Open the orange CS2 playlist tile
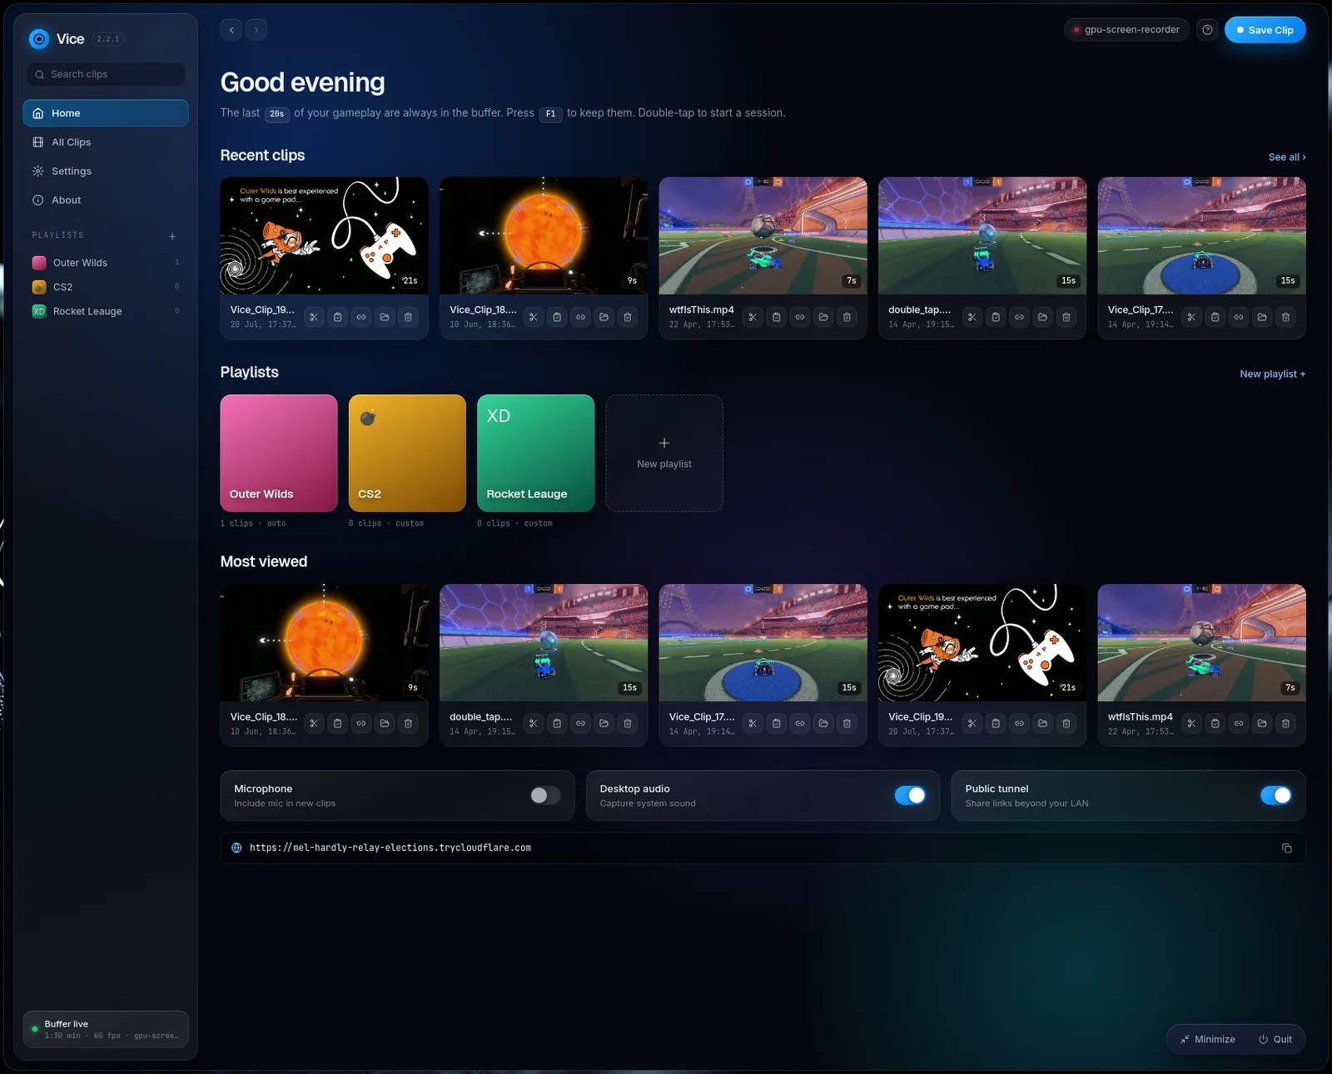1332x1074 pixels. point(407,453)
